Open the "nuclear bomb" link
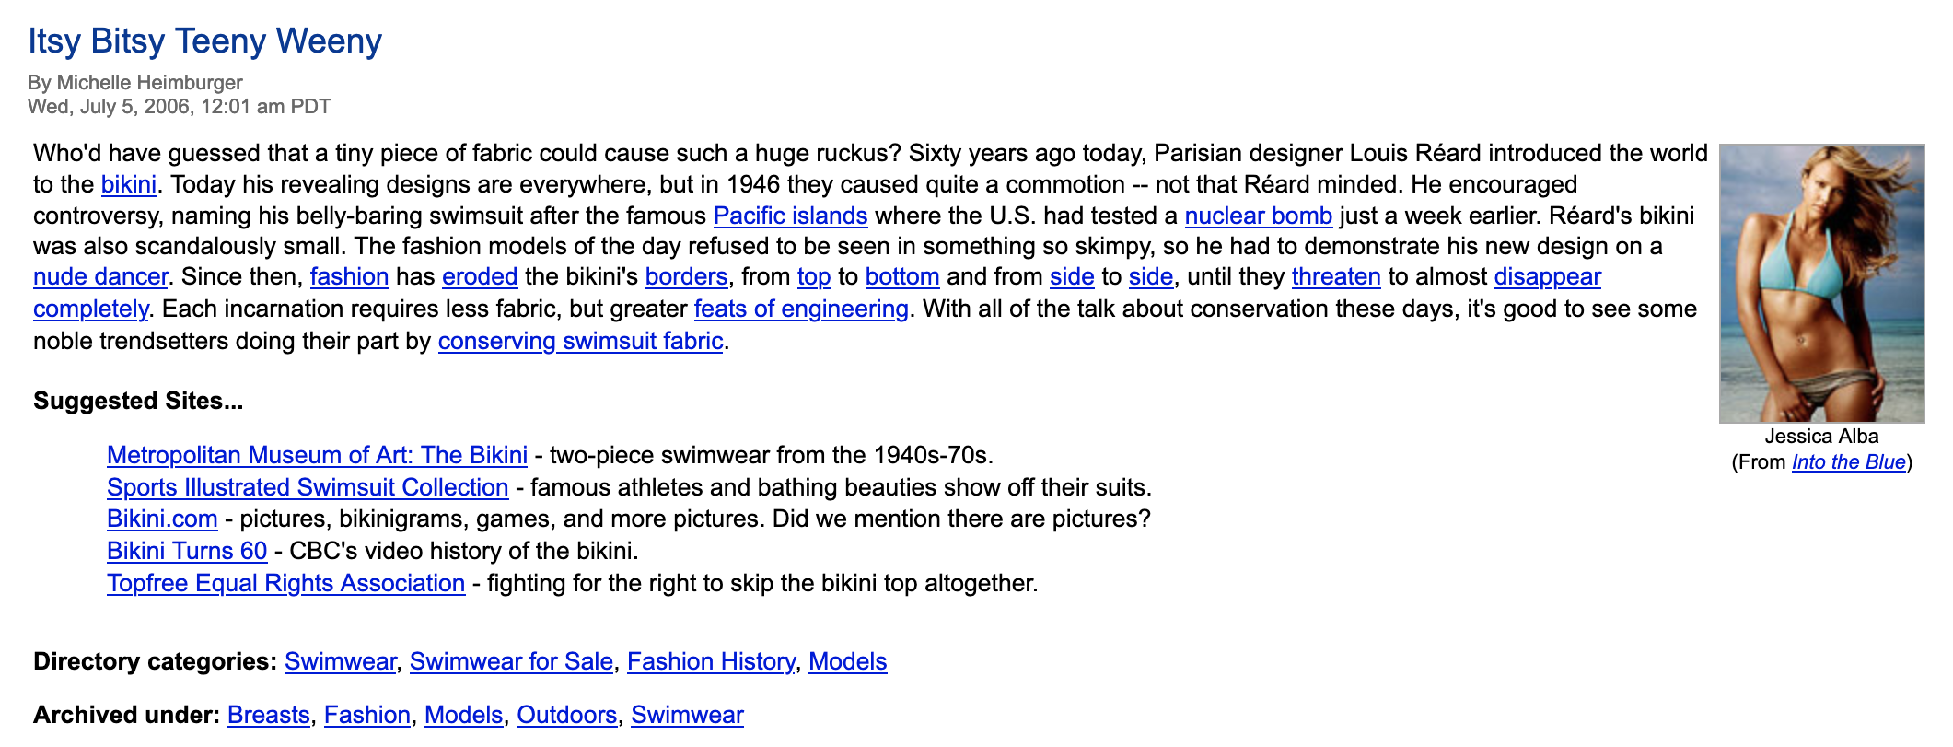1953x747 pixels. click(1258, 216)
